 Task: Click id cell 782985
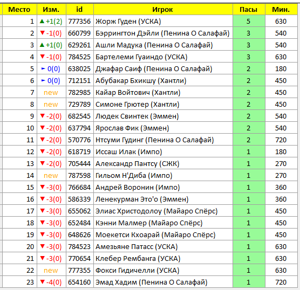point(80,92)
